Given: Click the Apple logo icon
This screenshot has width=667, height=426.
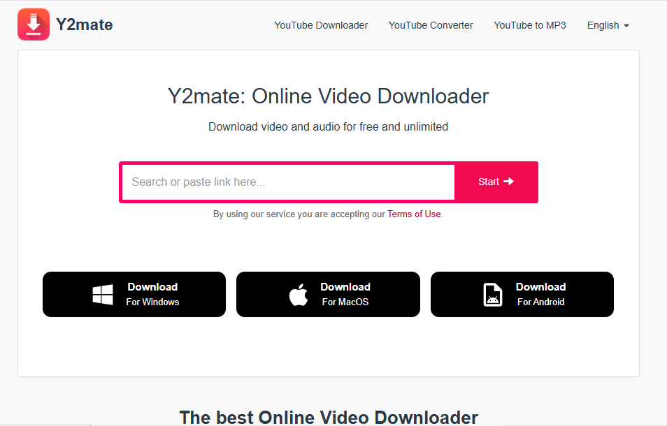Looking at the screenshot, I should click(299, 294).
